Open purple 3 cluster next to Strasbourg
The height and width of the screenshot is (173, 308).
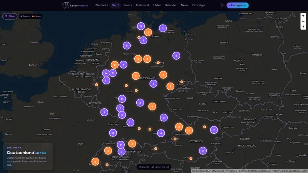tap(113, 133)
